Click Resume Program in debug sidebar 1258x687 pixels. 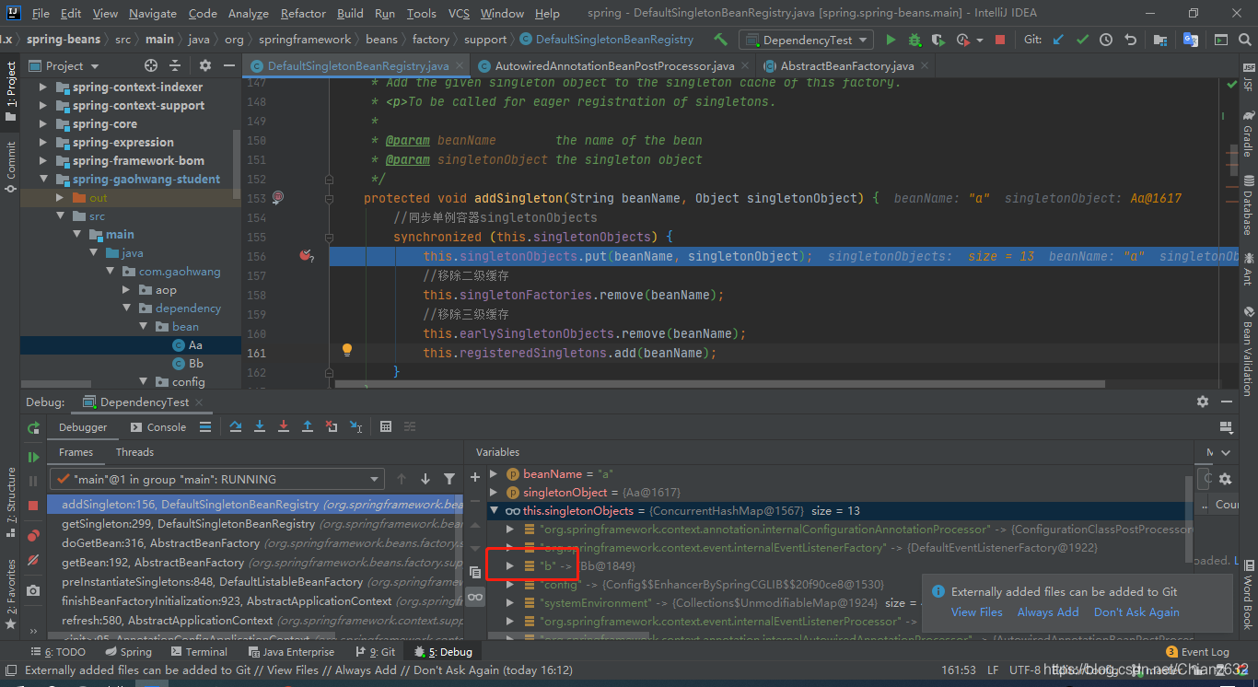pos(33,457)
